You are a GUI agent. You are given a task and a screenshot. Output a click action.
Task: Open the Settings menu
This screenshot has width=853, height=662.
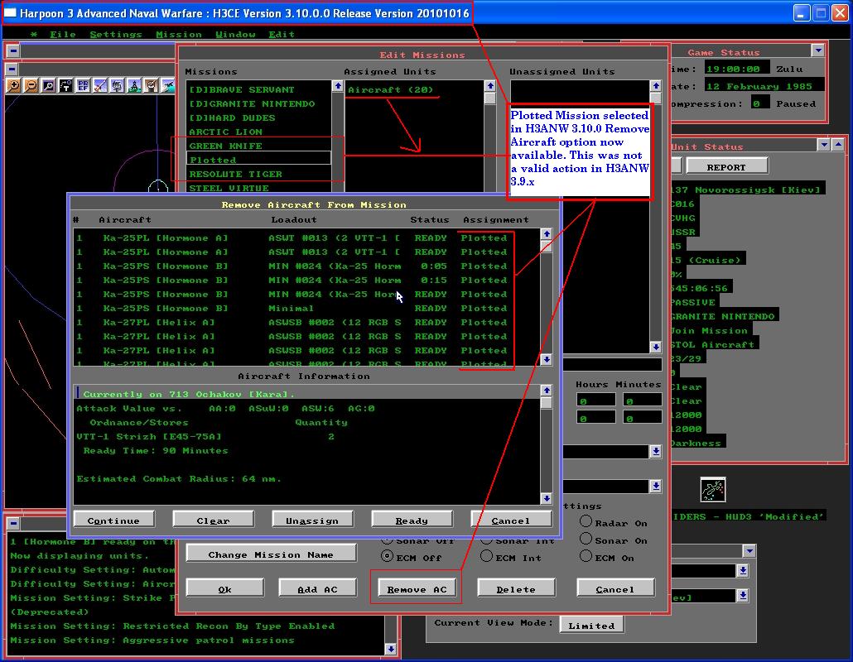(116, 34)
